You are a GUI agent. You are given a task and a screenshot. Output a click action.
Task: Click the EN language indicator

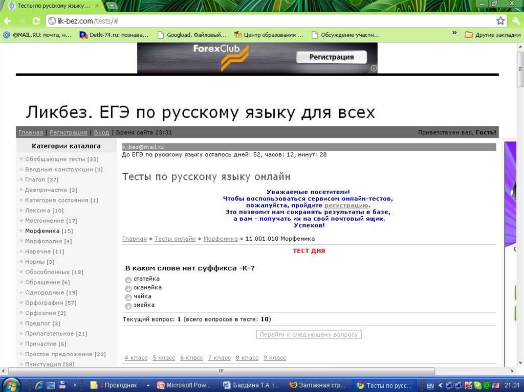coord(430,386)
